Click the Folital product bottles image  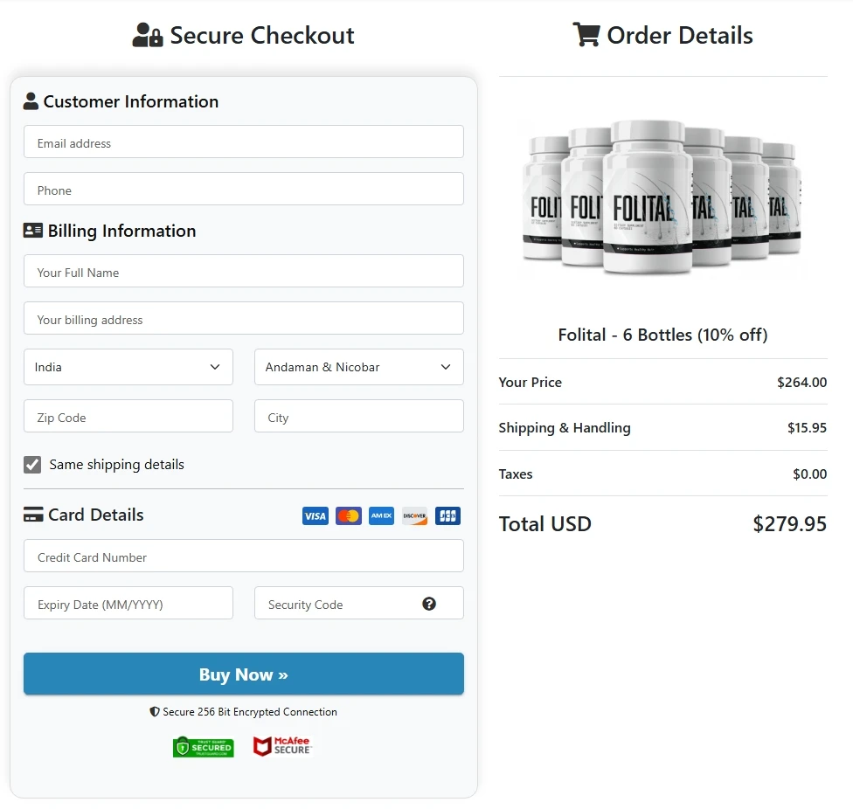pyautogui.click(x=662, y=199)
